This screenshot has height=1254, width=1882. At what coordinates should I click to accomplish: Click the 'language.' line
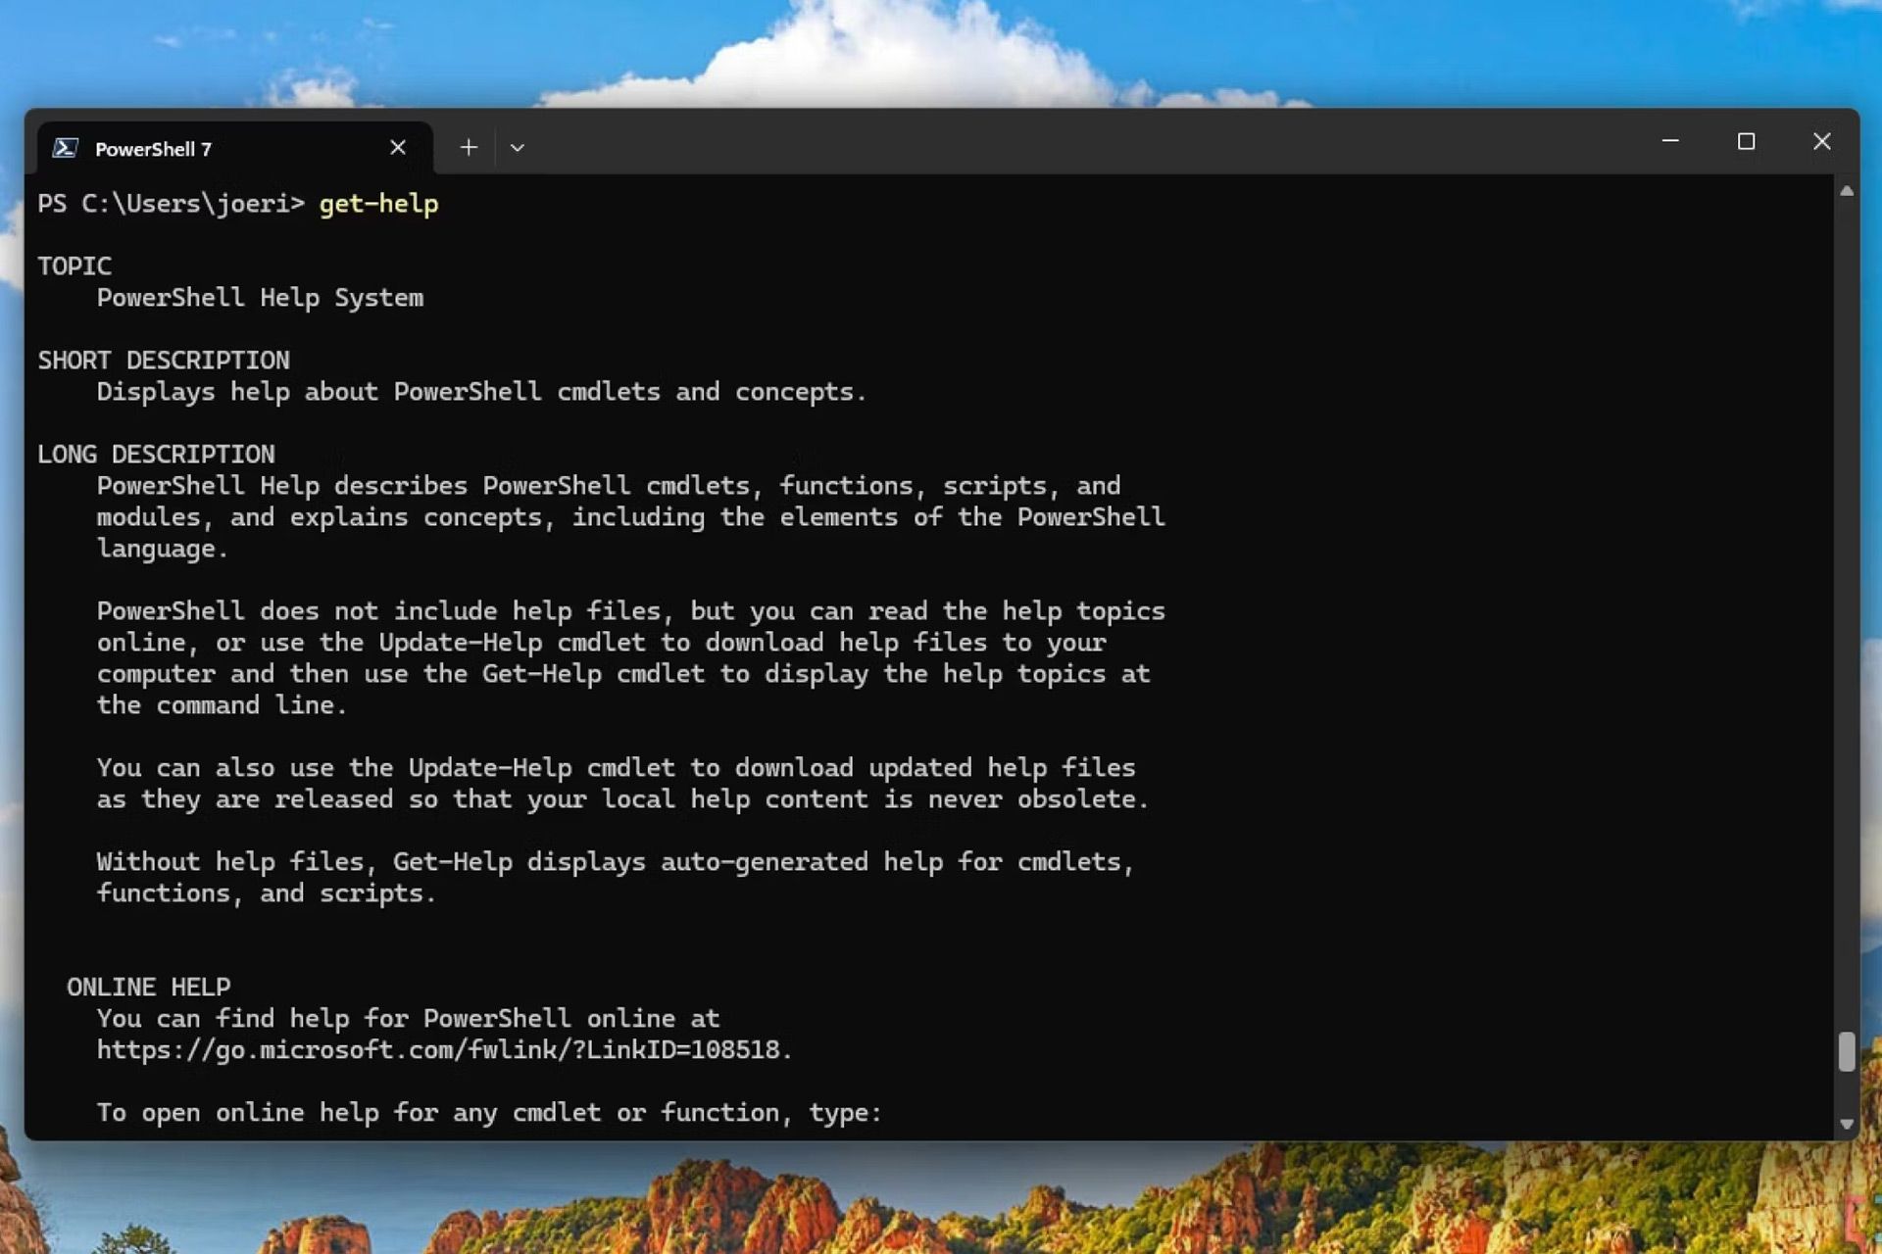click(162, 549)
